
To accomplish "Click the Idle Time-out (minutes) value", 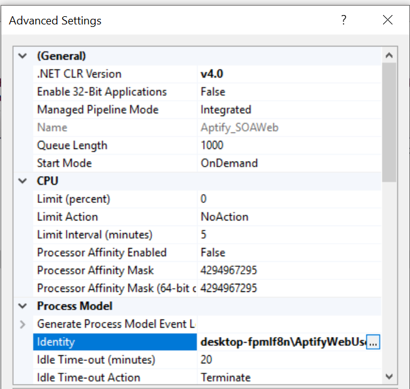I will click(207, 360).
